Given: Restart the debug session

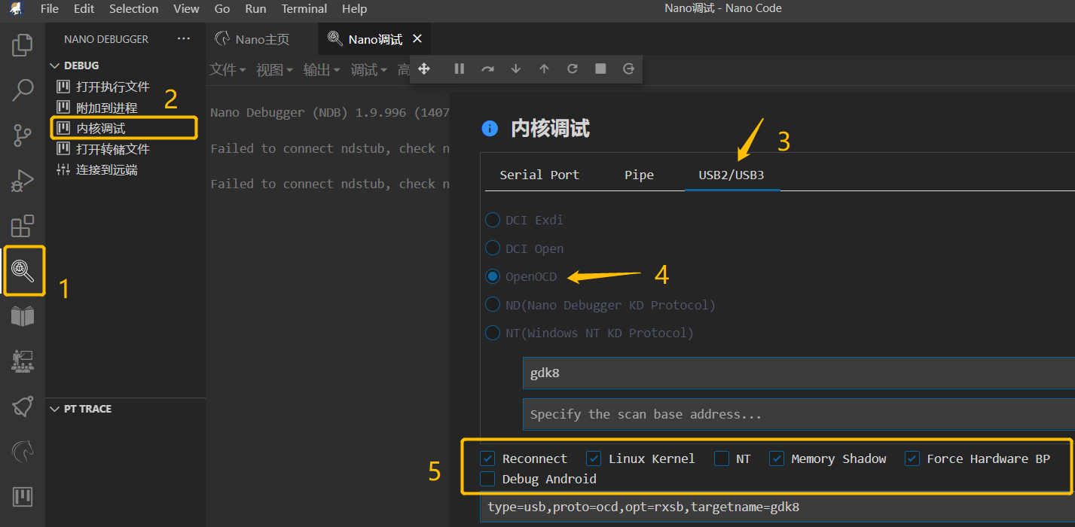Looking at the screenshot, I should tap(573, 69).
